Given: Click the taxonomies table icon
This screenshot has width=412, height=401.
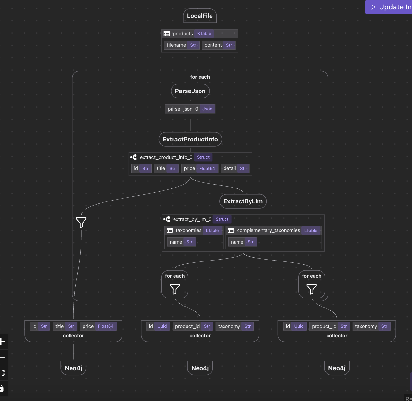Looking at the screenshot, I should click(x=170, y=230).
